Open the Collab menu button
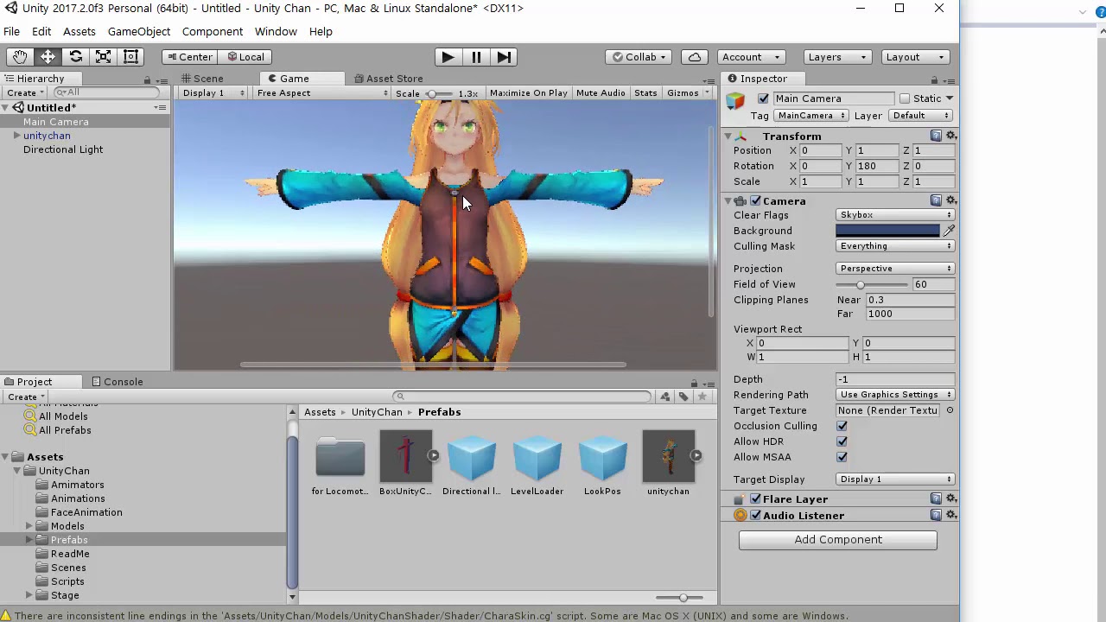 639,57
